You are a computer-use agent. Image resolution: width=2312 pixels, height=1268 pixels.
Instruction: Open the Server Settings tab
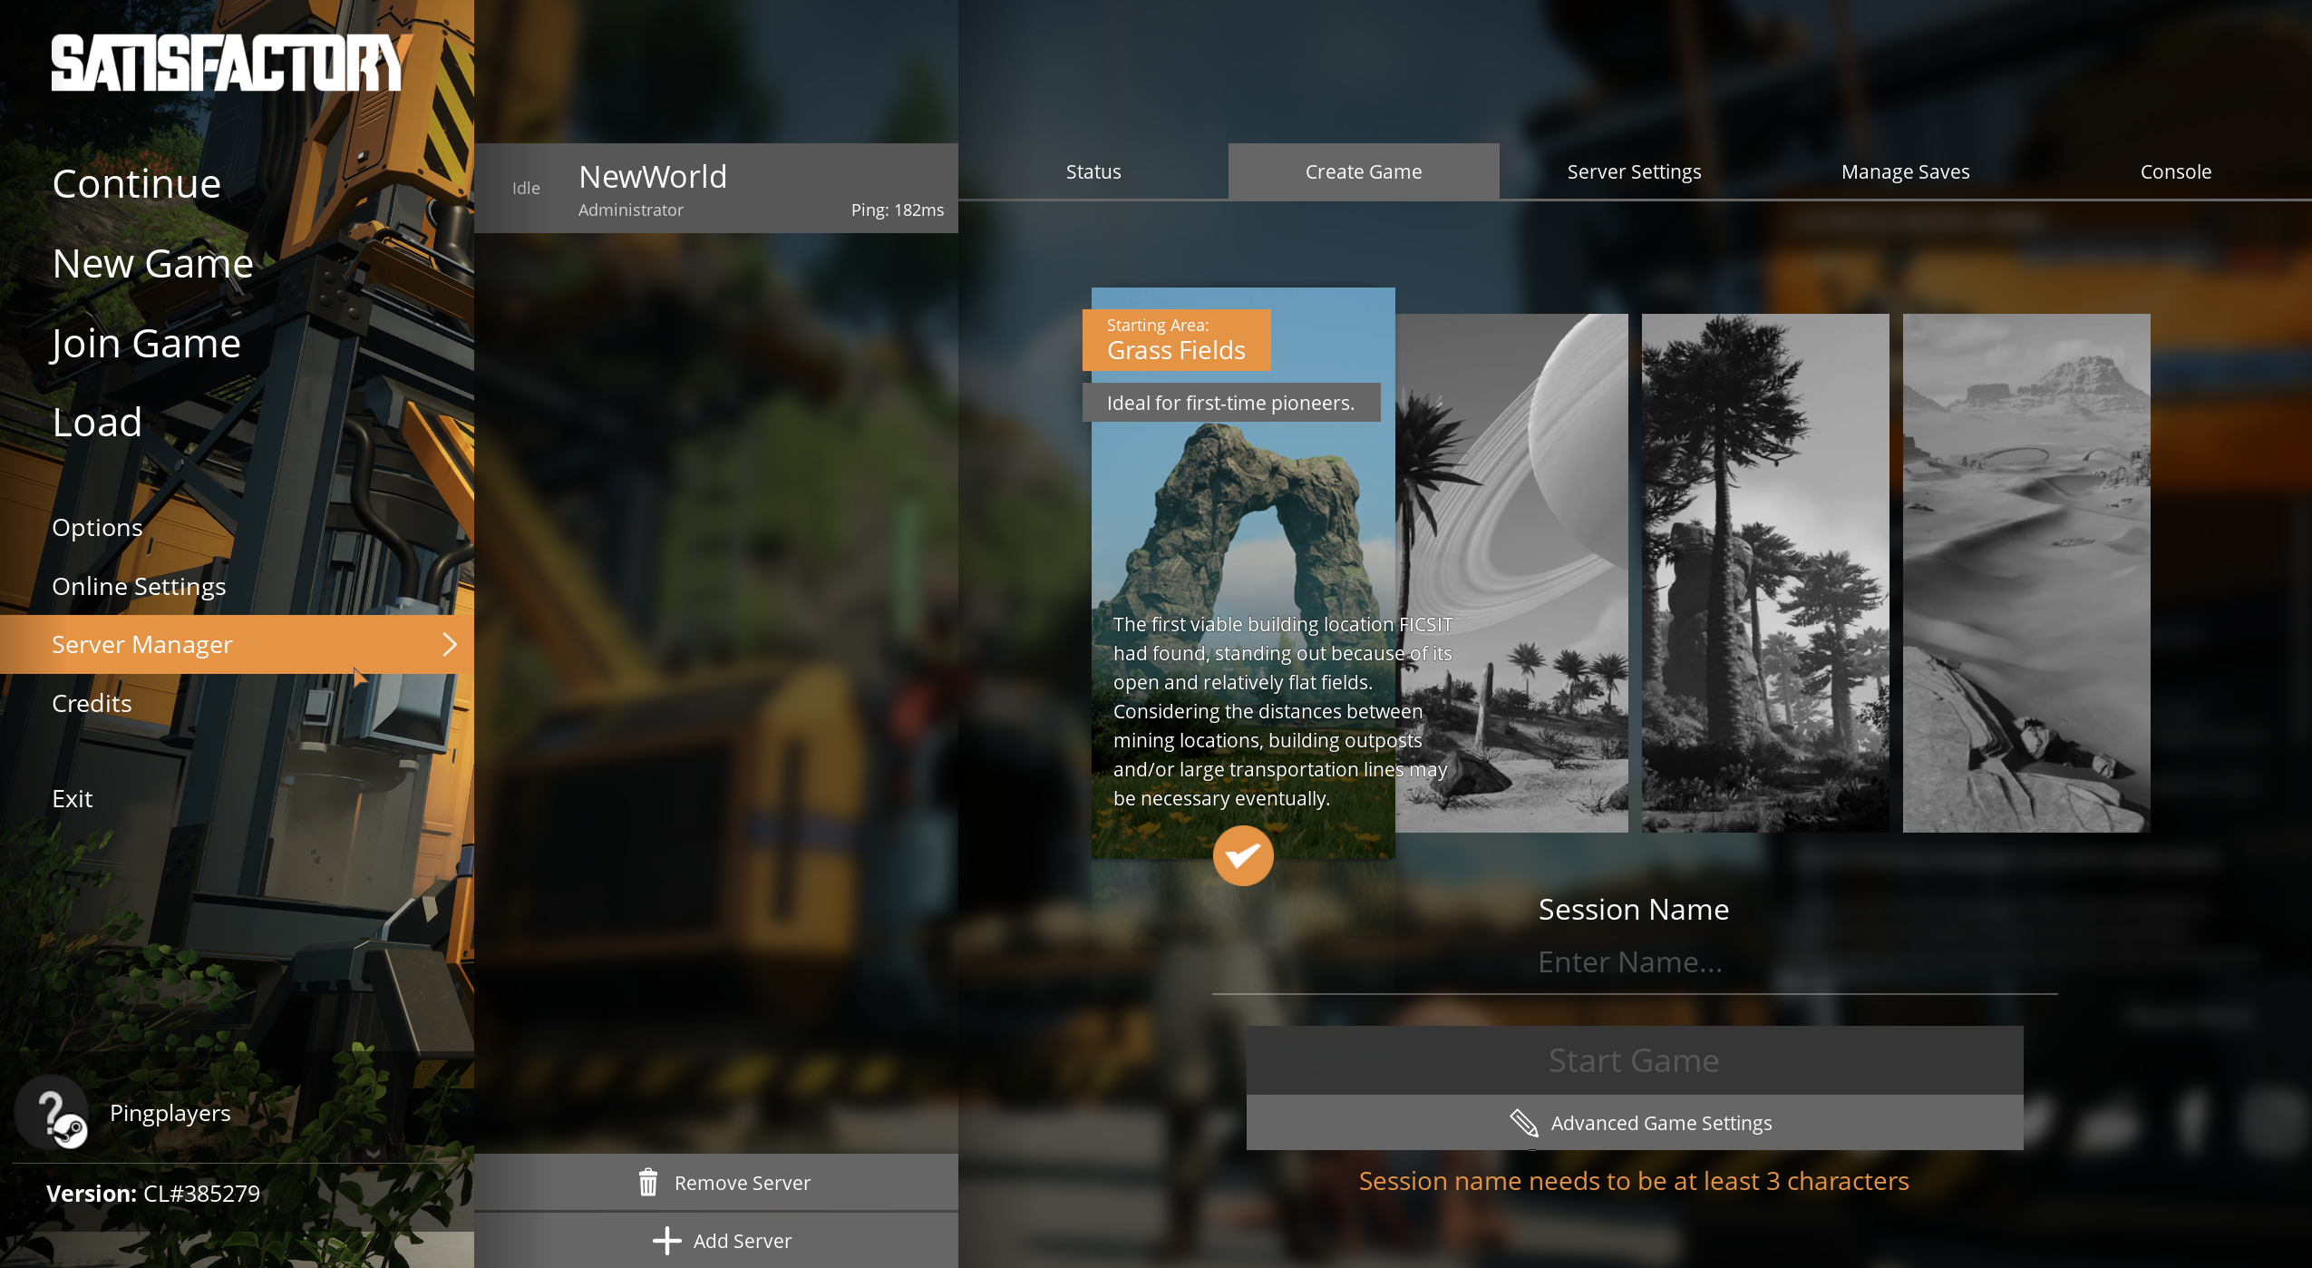(1634, 171)
